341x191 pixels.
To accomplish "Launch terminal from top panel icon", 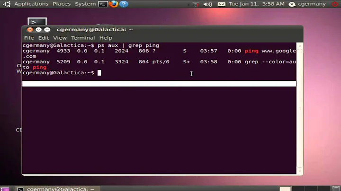I will pos(103,4).
